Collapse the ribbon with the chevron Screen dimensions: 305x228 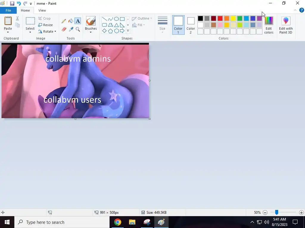(295, 10)
